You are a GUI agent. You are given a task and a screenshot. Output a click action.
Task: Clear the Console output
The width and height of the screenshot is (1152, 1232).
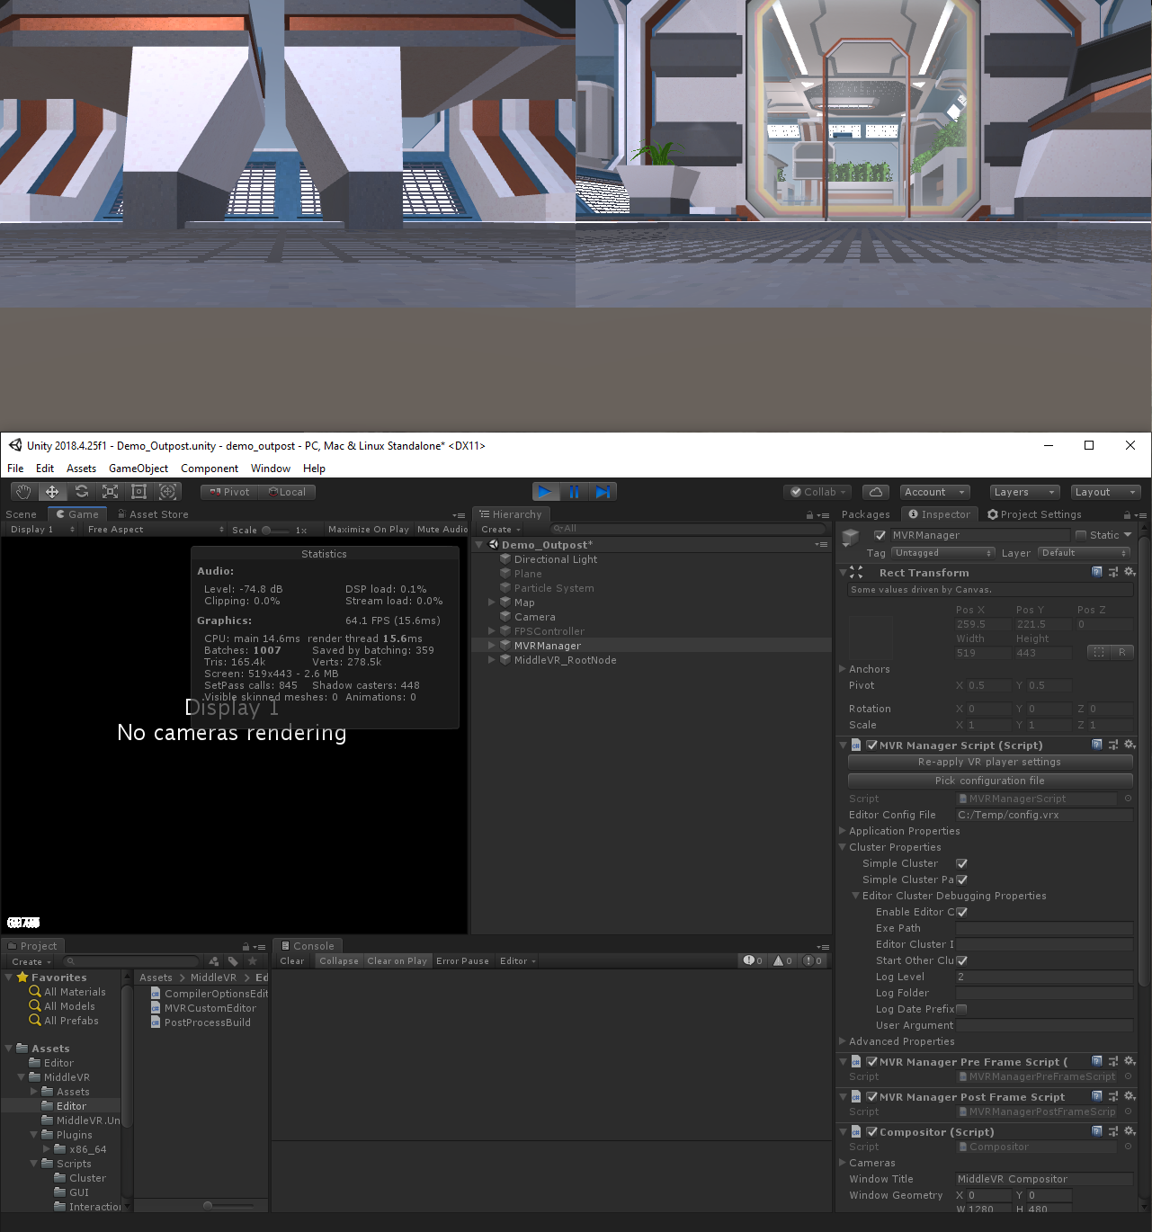click(x=292, y=960)
